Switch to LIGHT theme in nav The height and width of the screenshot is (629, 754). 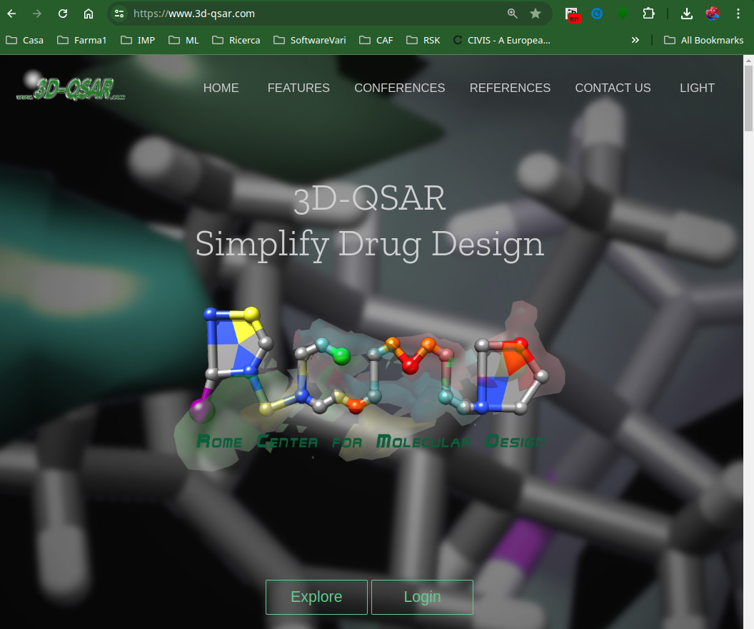pyautogui.click(x=697, y=88)
